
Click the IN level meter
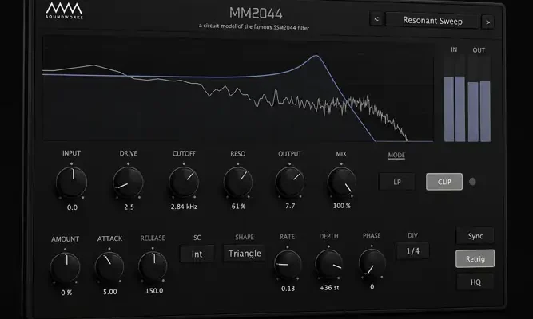(x=455, y=98)
